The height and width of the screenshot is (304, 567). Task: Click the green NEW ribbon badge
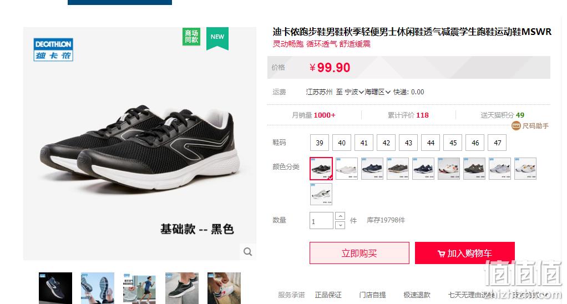click(x=217, y=38)
